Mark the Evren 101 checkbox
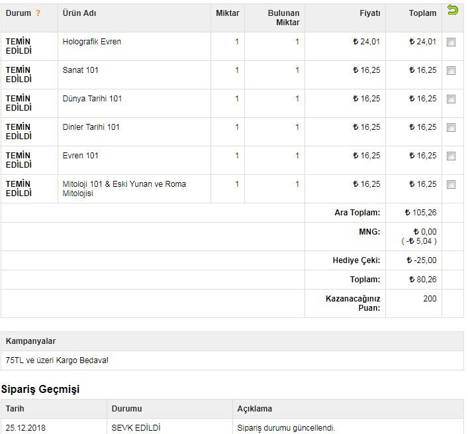 pos(451,156)
